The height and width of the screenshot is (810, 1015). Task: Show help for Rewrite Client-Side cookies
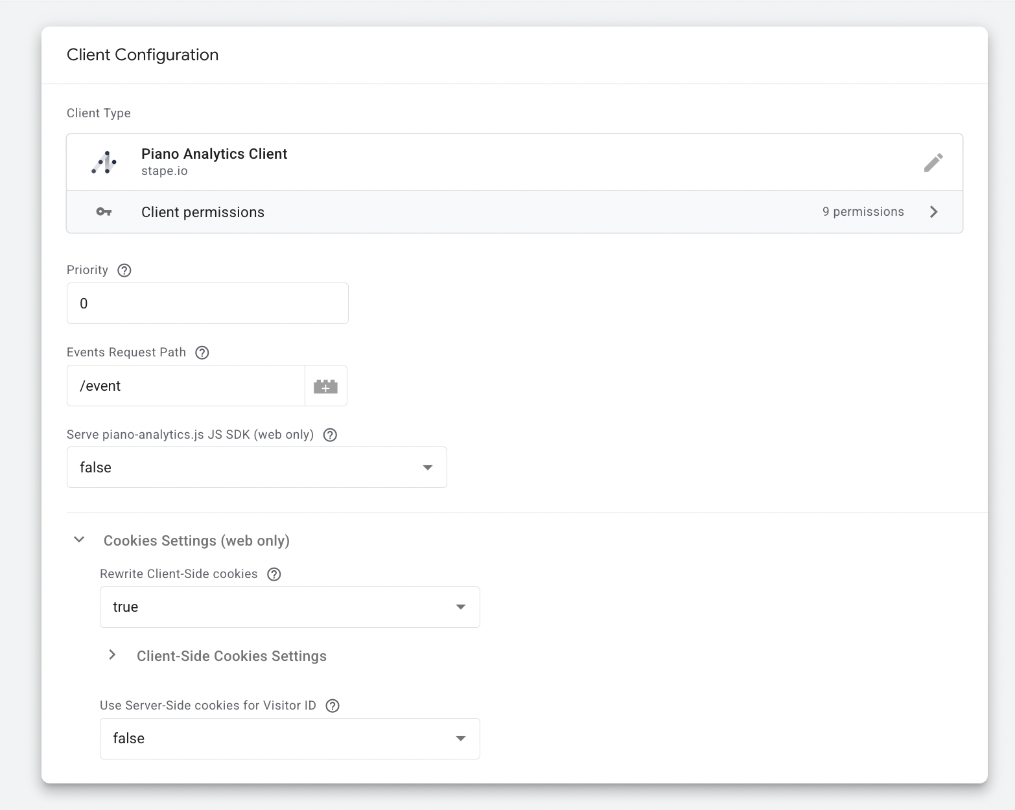(274, 574)
